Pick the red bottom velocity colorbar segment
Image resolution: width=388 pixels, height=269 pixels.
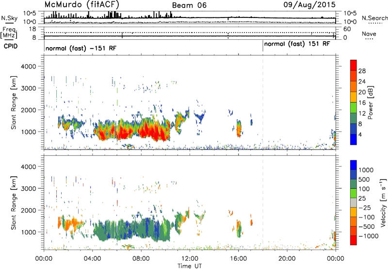click(x=354, y=240)
